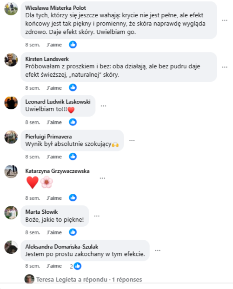
Task: Click J'aime under Aleksandra Domańska-Szulak's comment
Action: pos(54,266)
